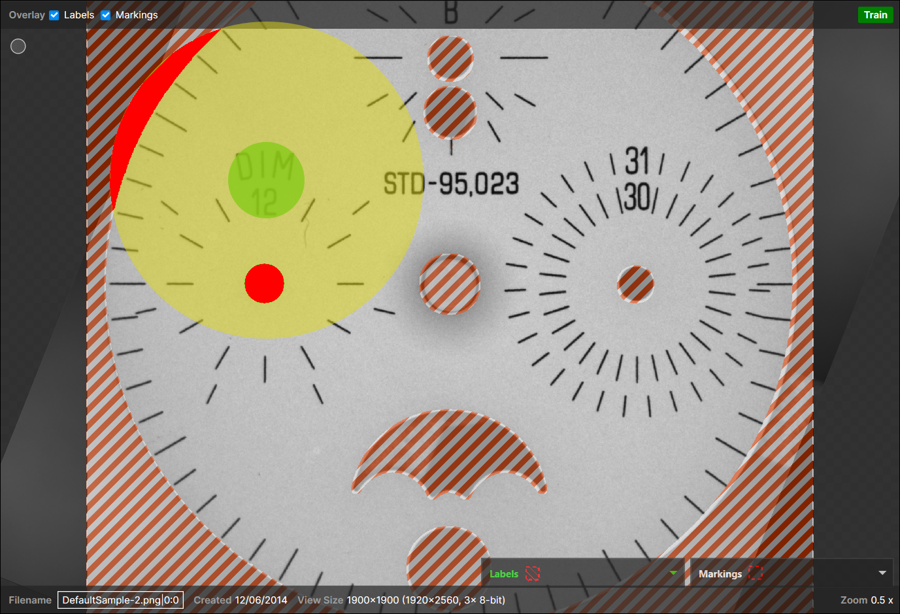Toggle the Labels overlay checkbox
The image size is (900, 614).
54,15
